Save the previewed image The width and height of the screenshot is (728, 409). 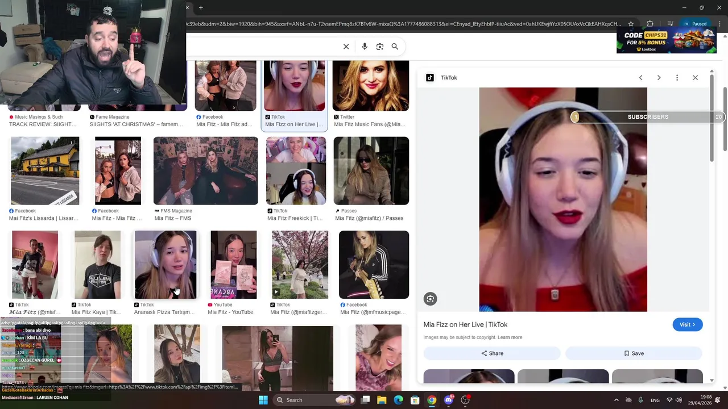pos(634,353)
